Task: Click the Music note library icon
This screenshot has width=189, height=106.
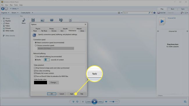Action: point(24,20)
